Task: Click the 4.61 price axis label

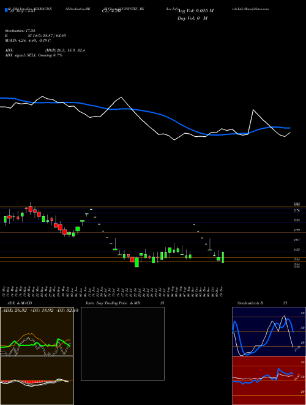Action: click(x=297, y=240)
